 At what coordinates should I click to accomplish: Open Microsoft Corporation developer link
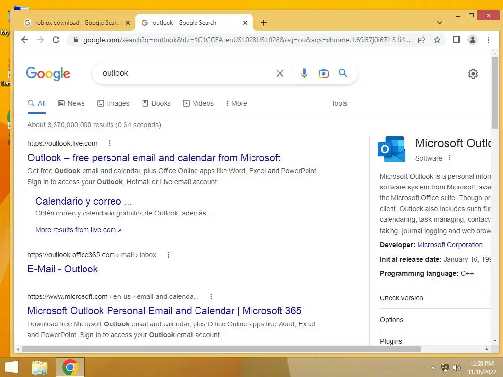click(450, 245)
